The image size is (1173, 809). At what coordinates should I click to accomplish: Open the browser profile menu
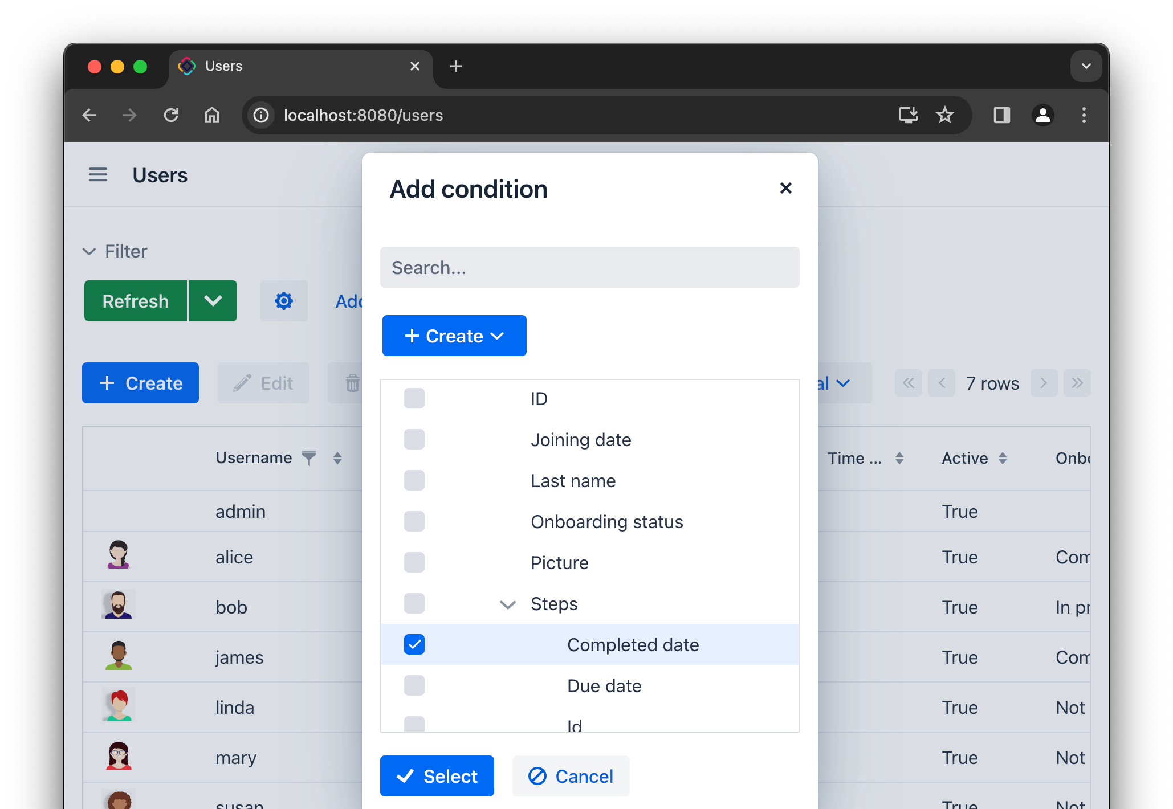[1043, 115]
